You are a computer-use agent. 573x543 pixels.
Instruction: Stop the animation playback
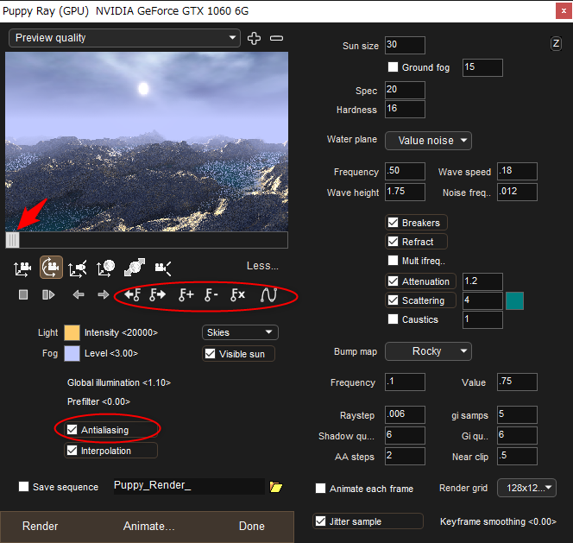tap(24, 294)
